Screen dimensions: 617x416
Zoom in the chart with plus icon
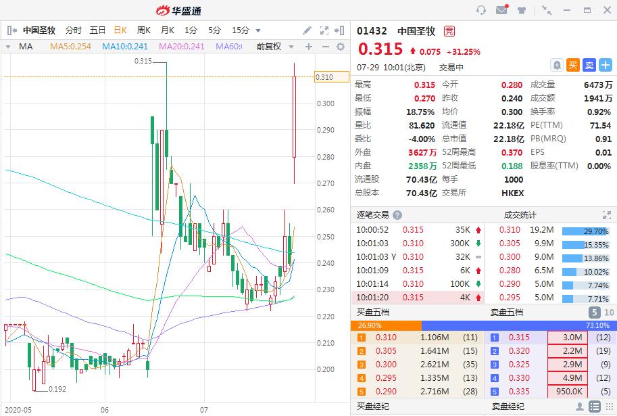click(309, 47)
